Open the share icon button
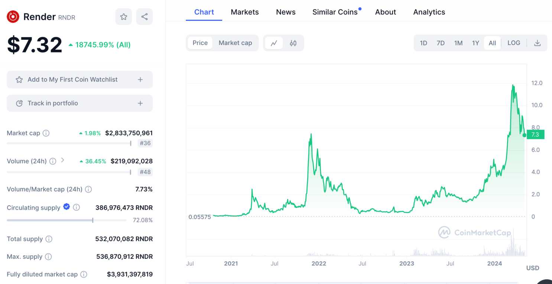552x284 pixels. pyautogui.click(x=145, y=17)
